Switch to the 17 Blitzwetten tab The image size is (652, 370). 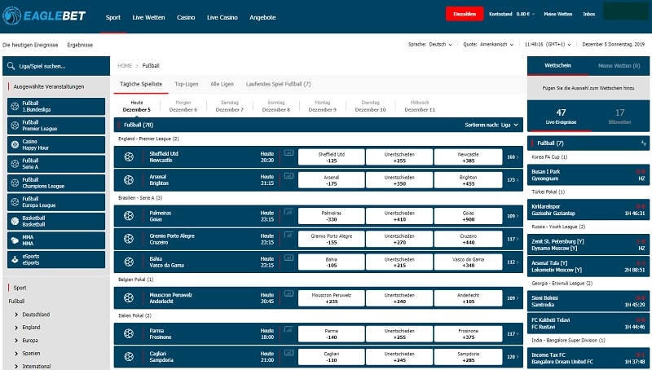619,116
